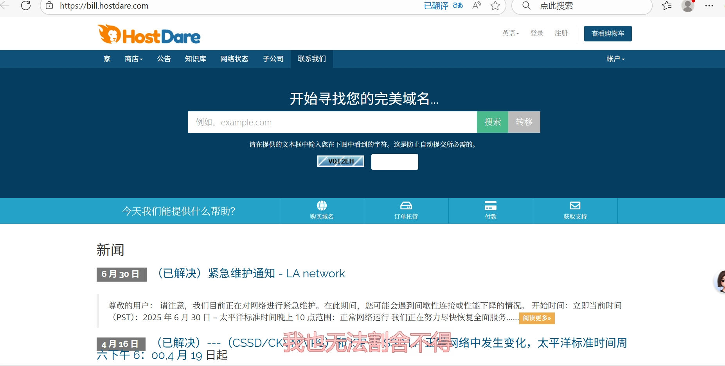
Task: Open the 帐户 account dropdown
Action: (x=615, y=59)
